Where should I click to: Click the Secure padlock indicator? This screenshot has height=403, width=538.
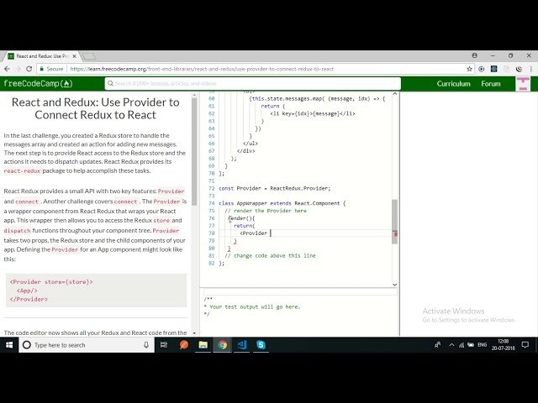pos(52,69)
